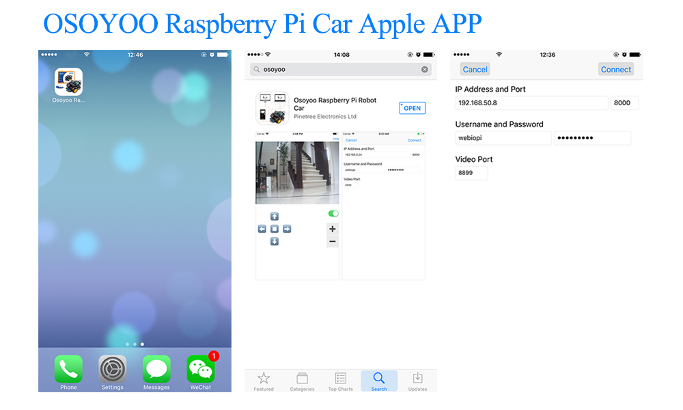Click the Video Port field 8899
The image size is (683, 410).
(x=471, y=172)
